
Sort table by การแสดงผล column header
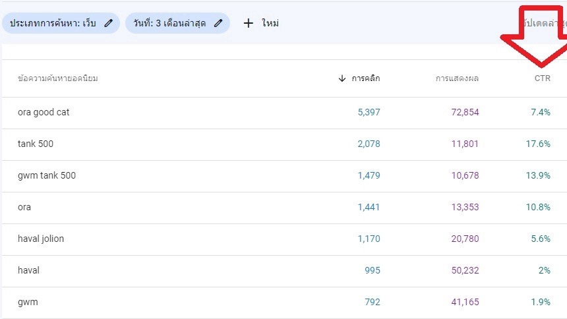(x=457, y=78)
